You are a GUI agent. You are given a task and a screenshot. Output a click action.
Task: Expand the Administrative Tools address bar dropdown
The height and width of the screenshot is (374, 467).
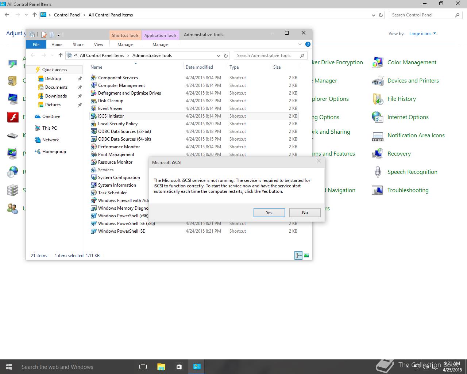[x=218, y=56]
